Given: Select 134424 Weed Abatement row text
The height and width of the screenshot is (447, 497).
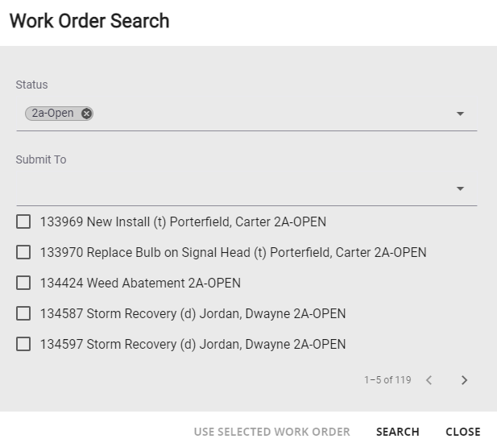Looking at the screenshot, I should (140, 284).
